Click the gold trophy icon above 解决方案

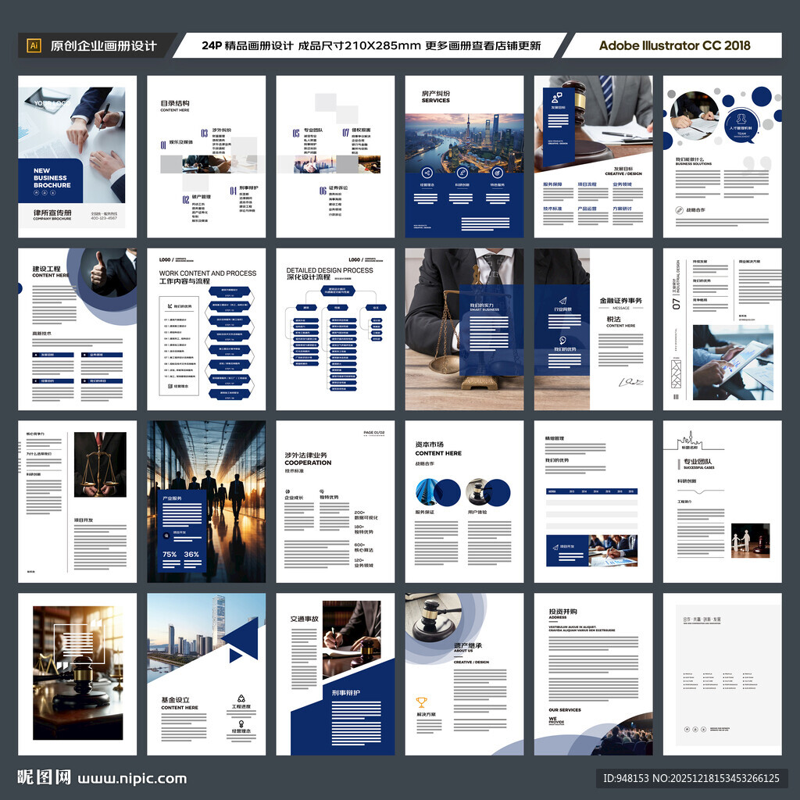coord(421,702)
